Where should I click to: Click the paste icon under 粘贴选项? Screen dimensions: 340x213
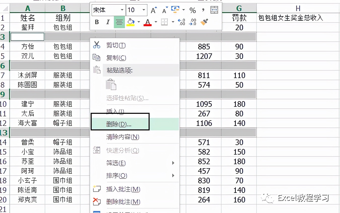click(111, 84)
